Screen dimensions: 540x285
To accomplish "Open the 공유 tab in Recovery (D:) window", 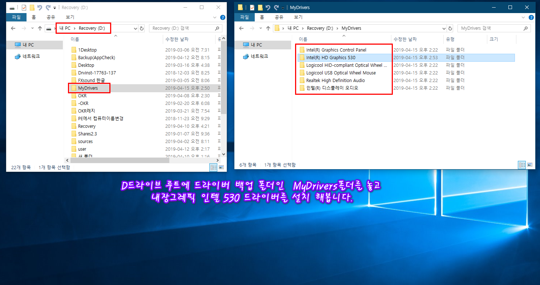I will point(51,17).
